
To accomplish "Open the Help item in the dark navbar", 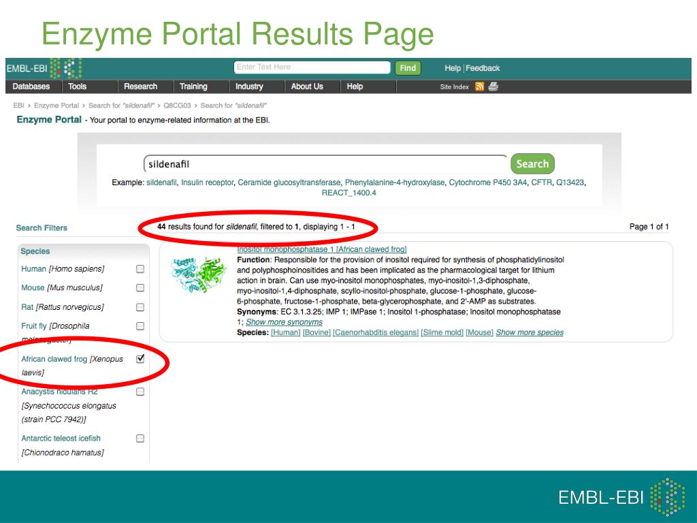I will tap(355, 86).
